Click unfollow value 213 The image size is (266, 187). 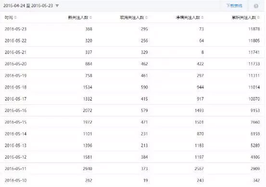tap(144, 146)
